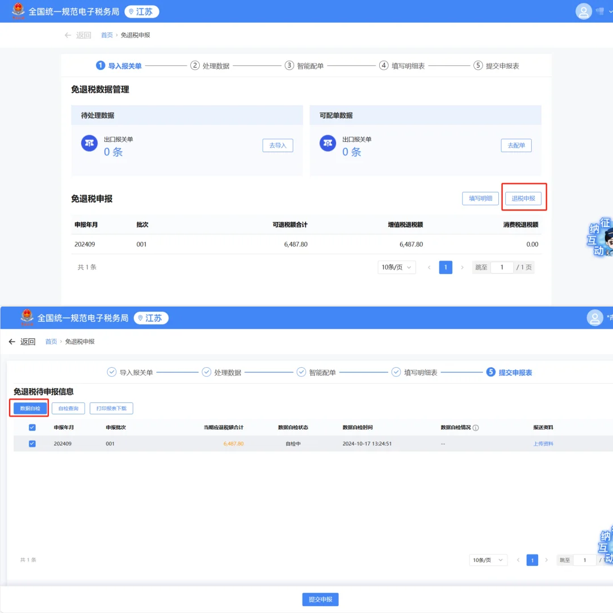
Task: Select completed step 处理数据 in the lower wizard
Action: click(x=221, y=372)
